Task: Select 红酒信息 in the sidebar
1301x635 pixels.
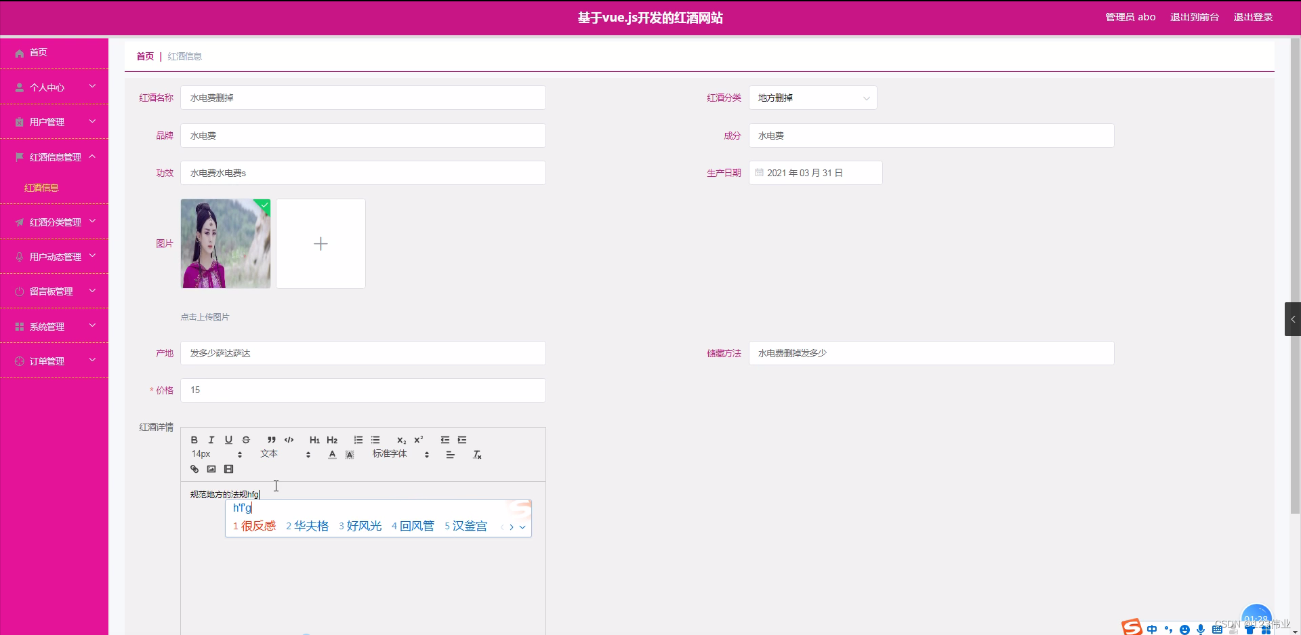Action: [43, 188]
